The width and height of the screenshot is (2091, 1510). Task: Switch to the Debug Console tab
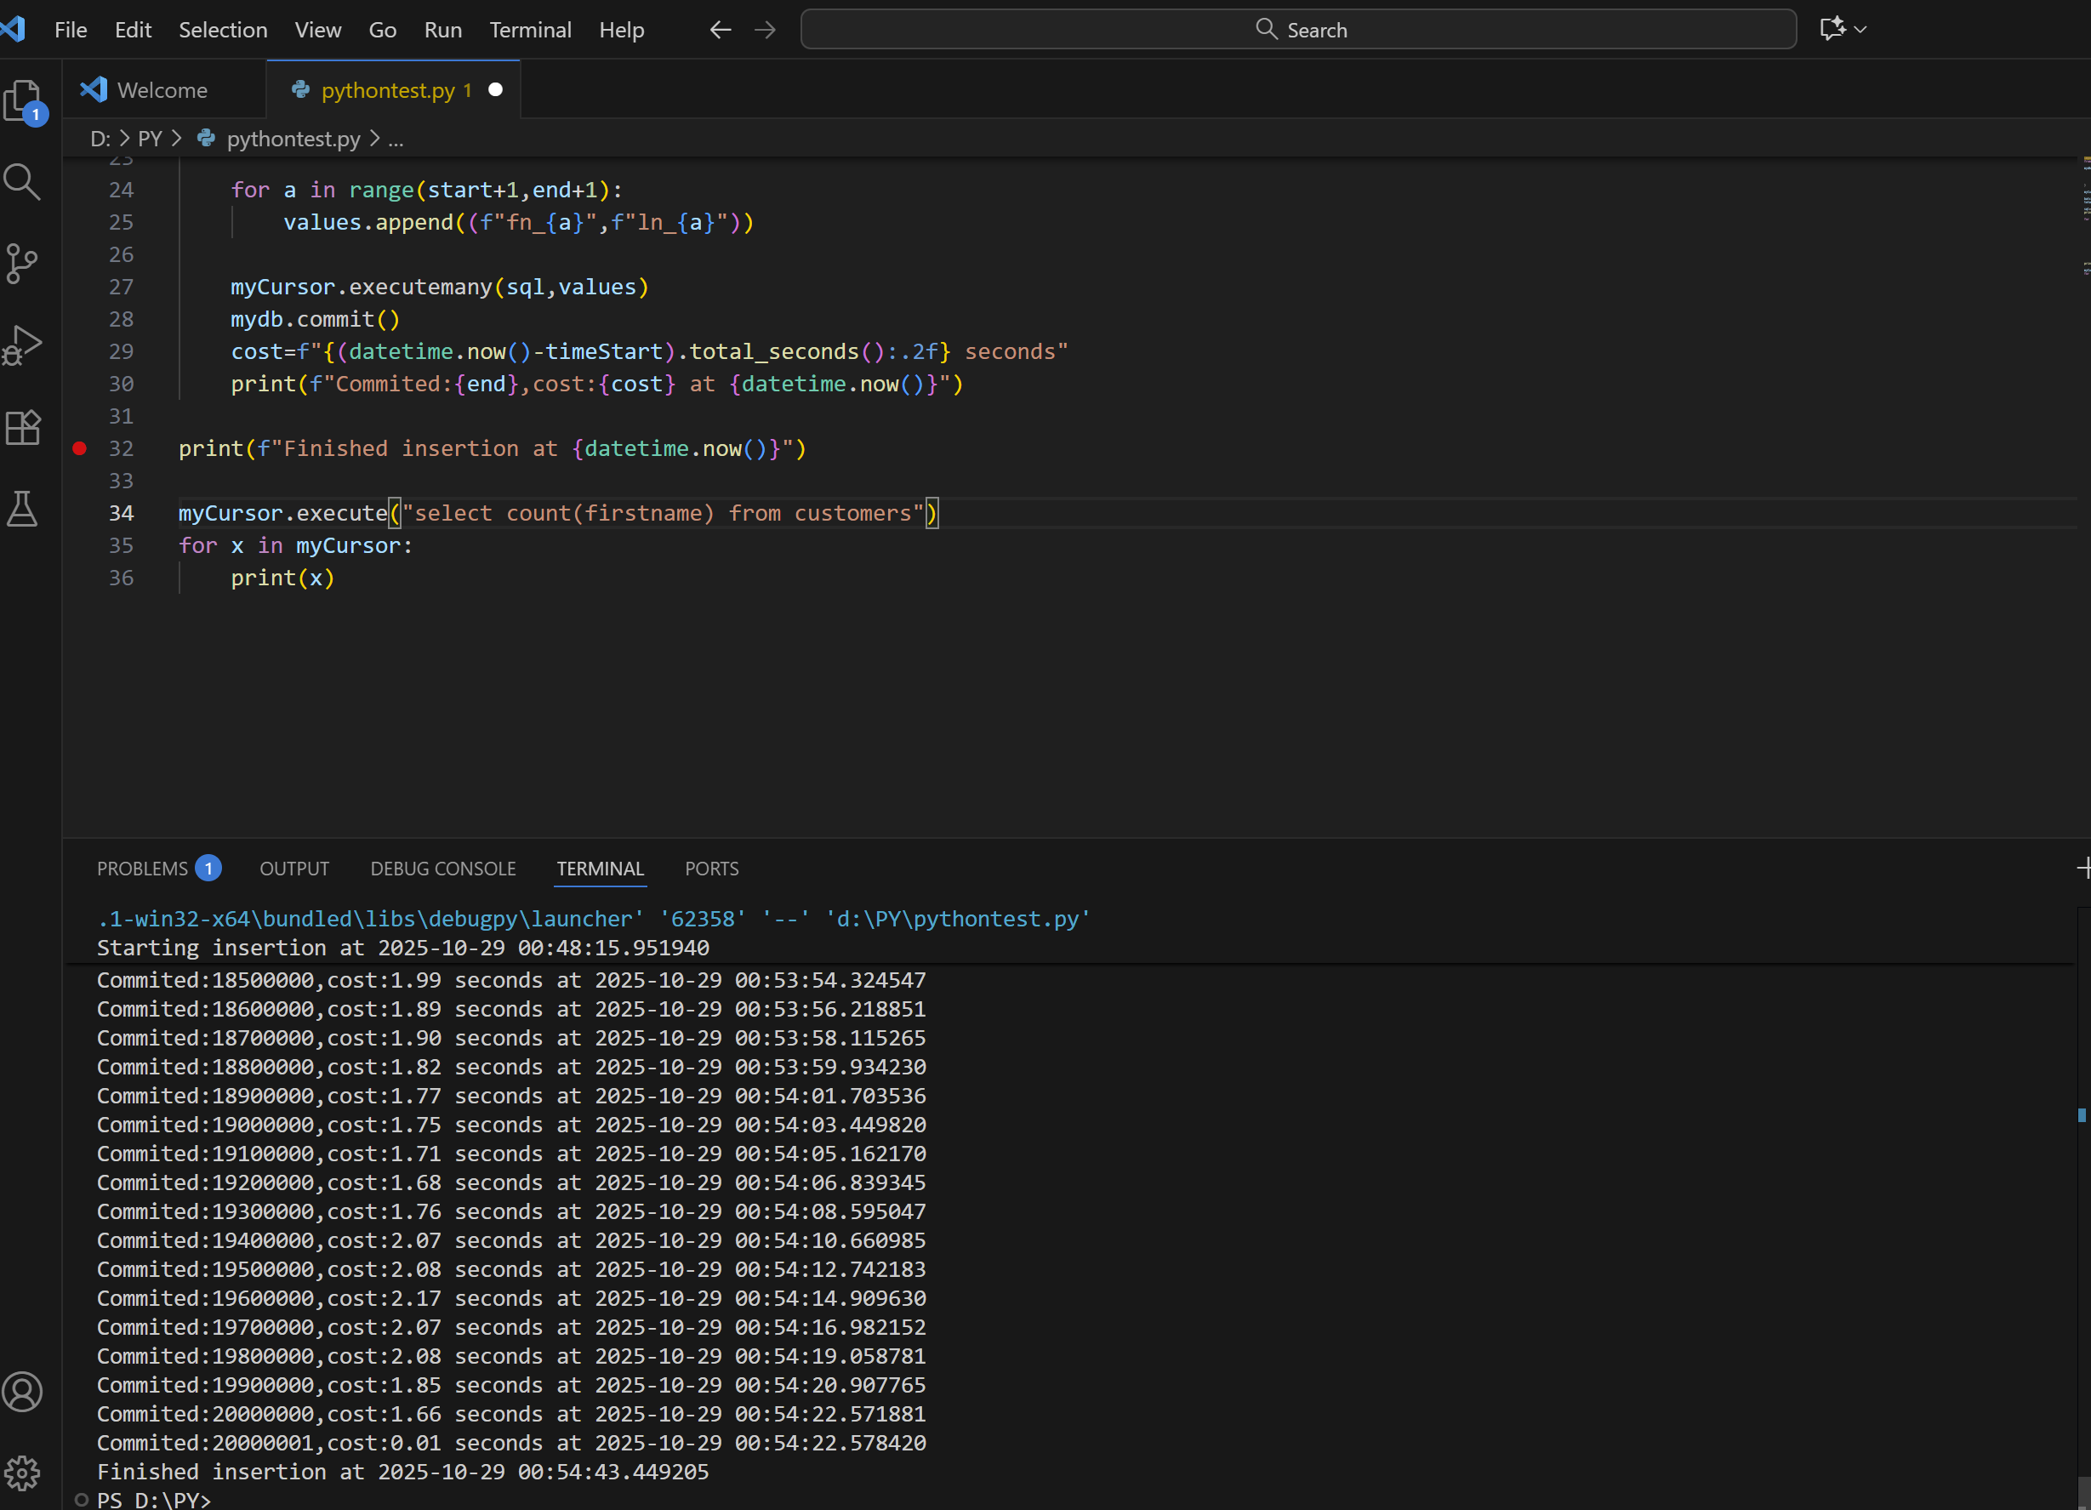442,869
